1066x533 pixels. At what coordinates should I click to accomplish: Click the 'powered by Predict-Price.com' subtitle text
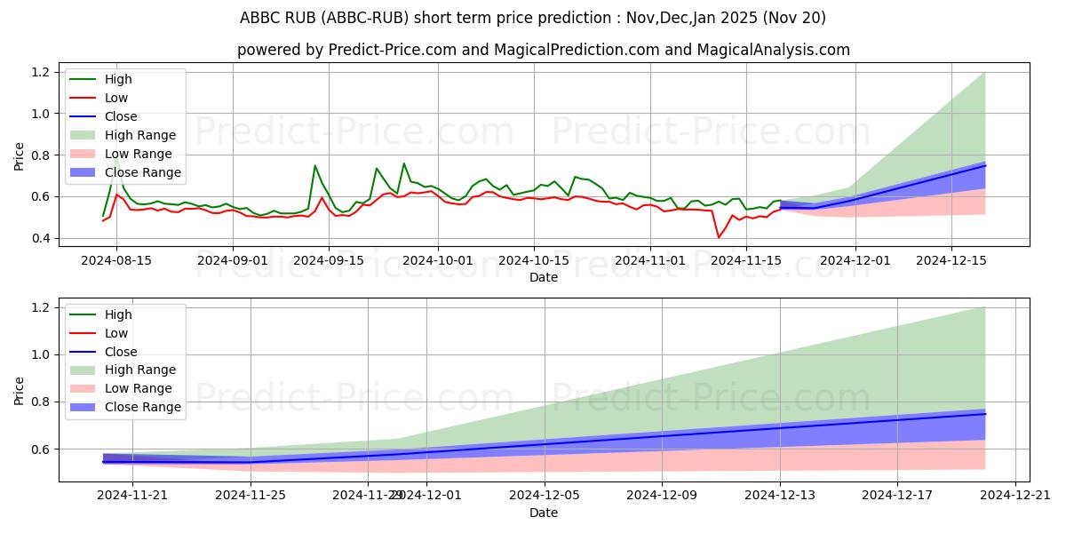pyautogui.click(x=544, y=50)
